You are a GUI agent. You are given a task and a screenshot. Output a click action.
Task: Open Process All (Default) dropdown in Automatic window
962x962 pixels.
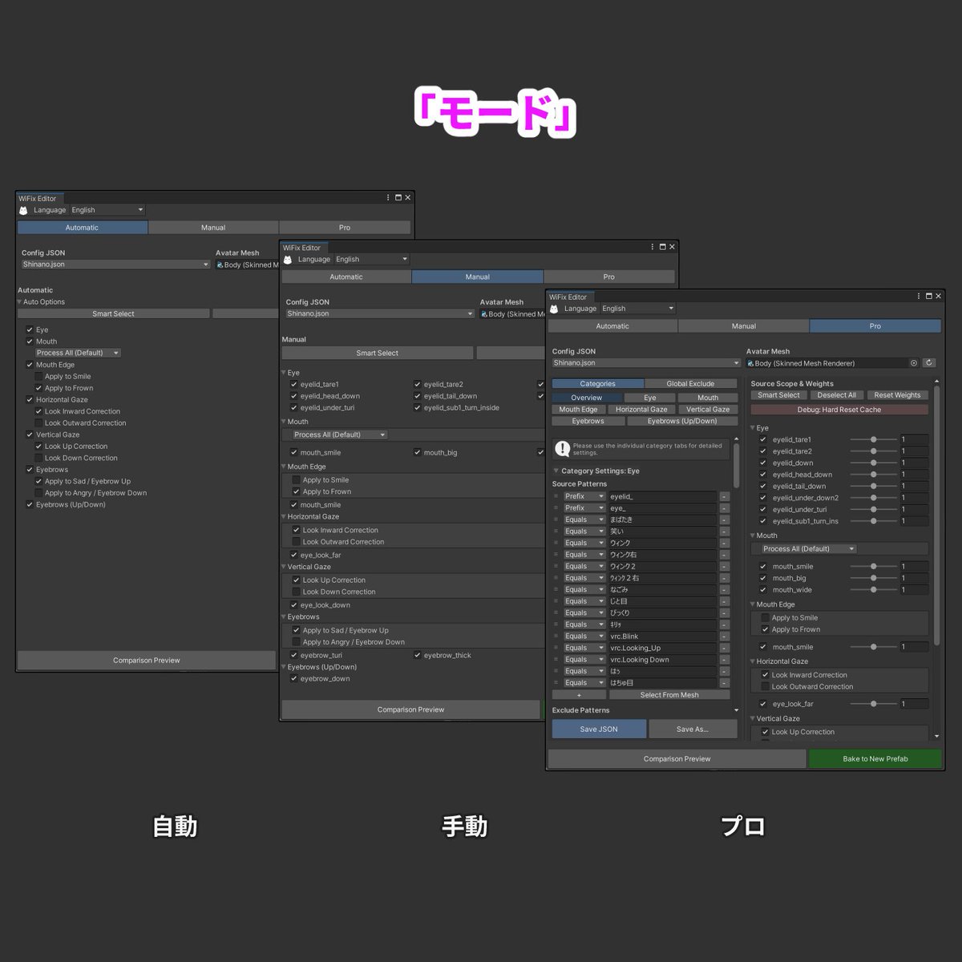78,353
